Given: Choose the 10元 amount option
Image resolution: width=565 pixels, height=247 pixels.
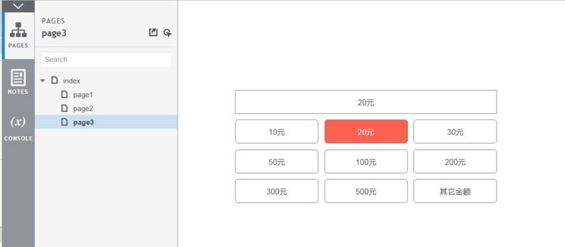Looking at the screenshot, I should [x=276, y=132].
